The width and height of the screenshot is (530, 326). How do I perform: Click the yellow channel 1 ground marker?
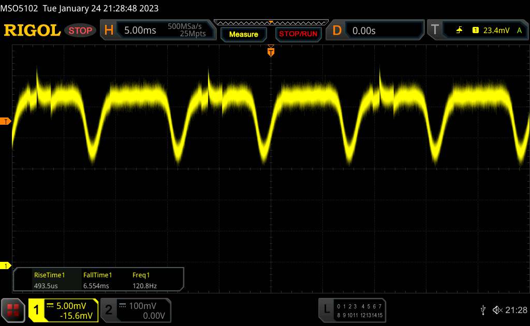pos(6,266)
